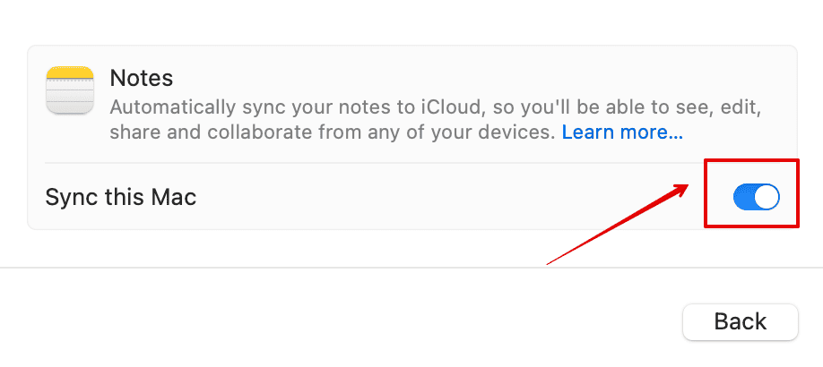Click the red arrow's arrowhead
Image resolution: width=823 pixels, height=367 pixels.
pyautogui.click(x=683, y=188)
